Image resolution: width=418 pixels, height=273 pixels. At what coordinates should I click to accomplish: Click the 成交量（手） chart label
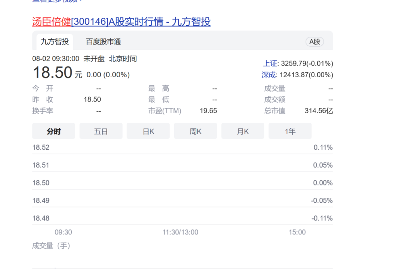pos(51,246)
